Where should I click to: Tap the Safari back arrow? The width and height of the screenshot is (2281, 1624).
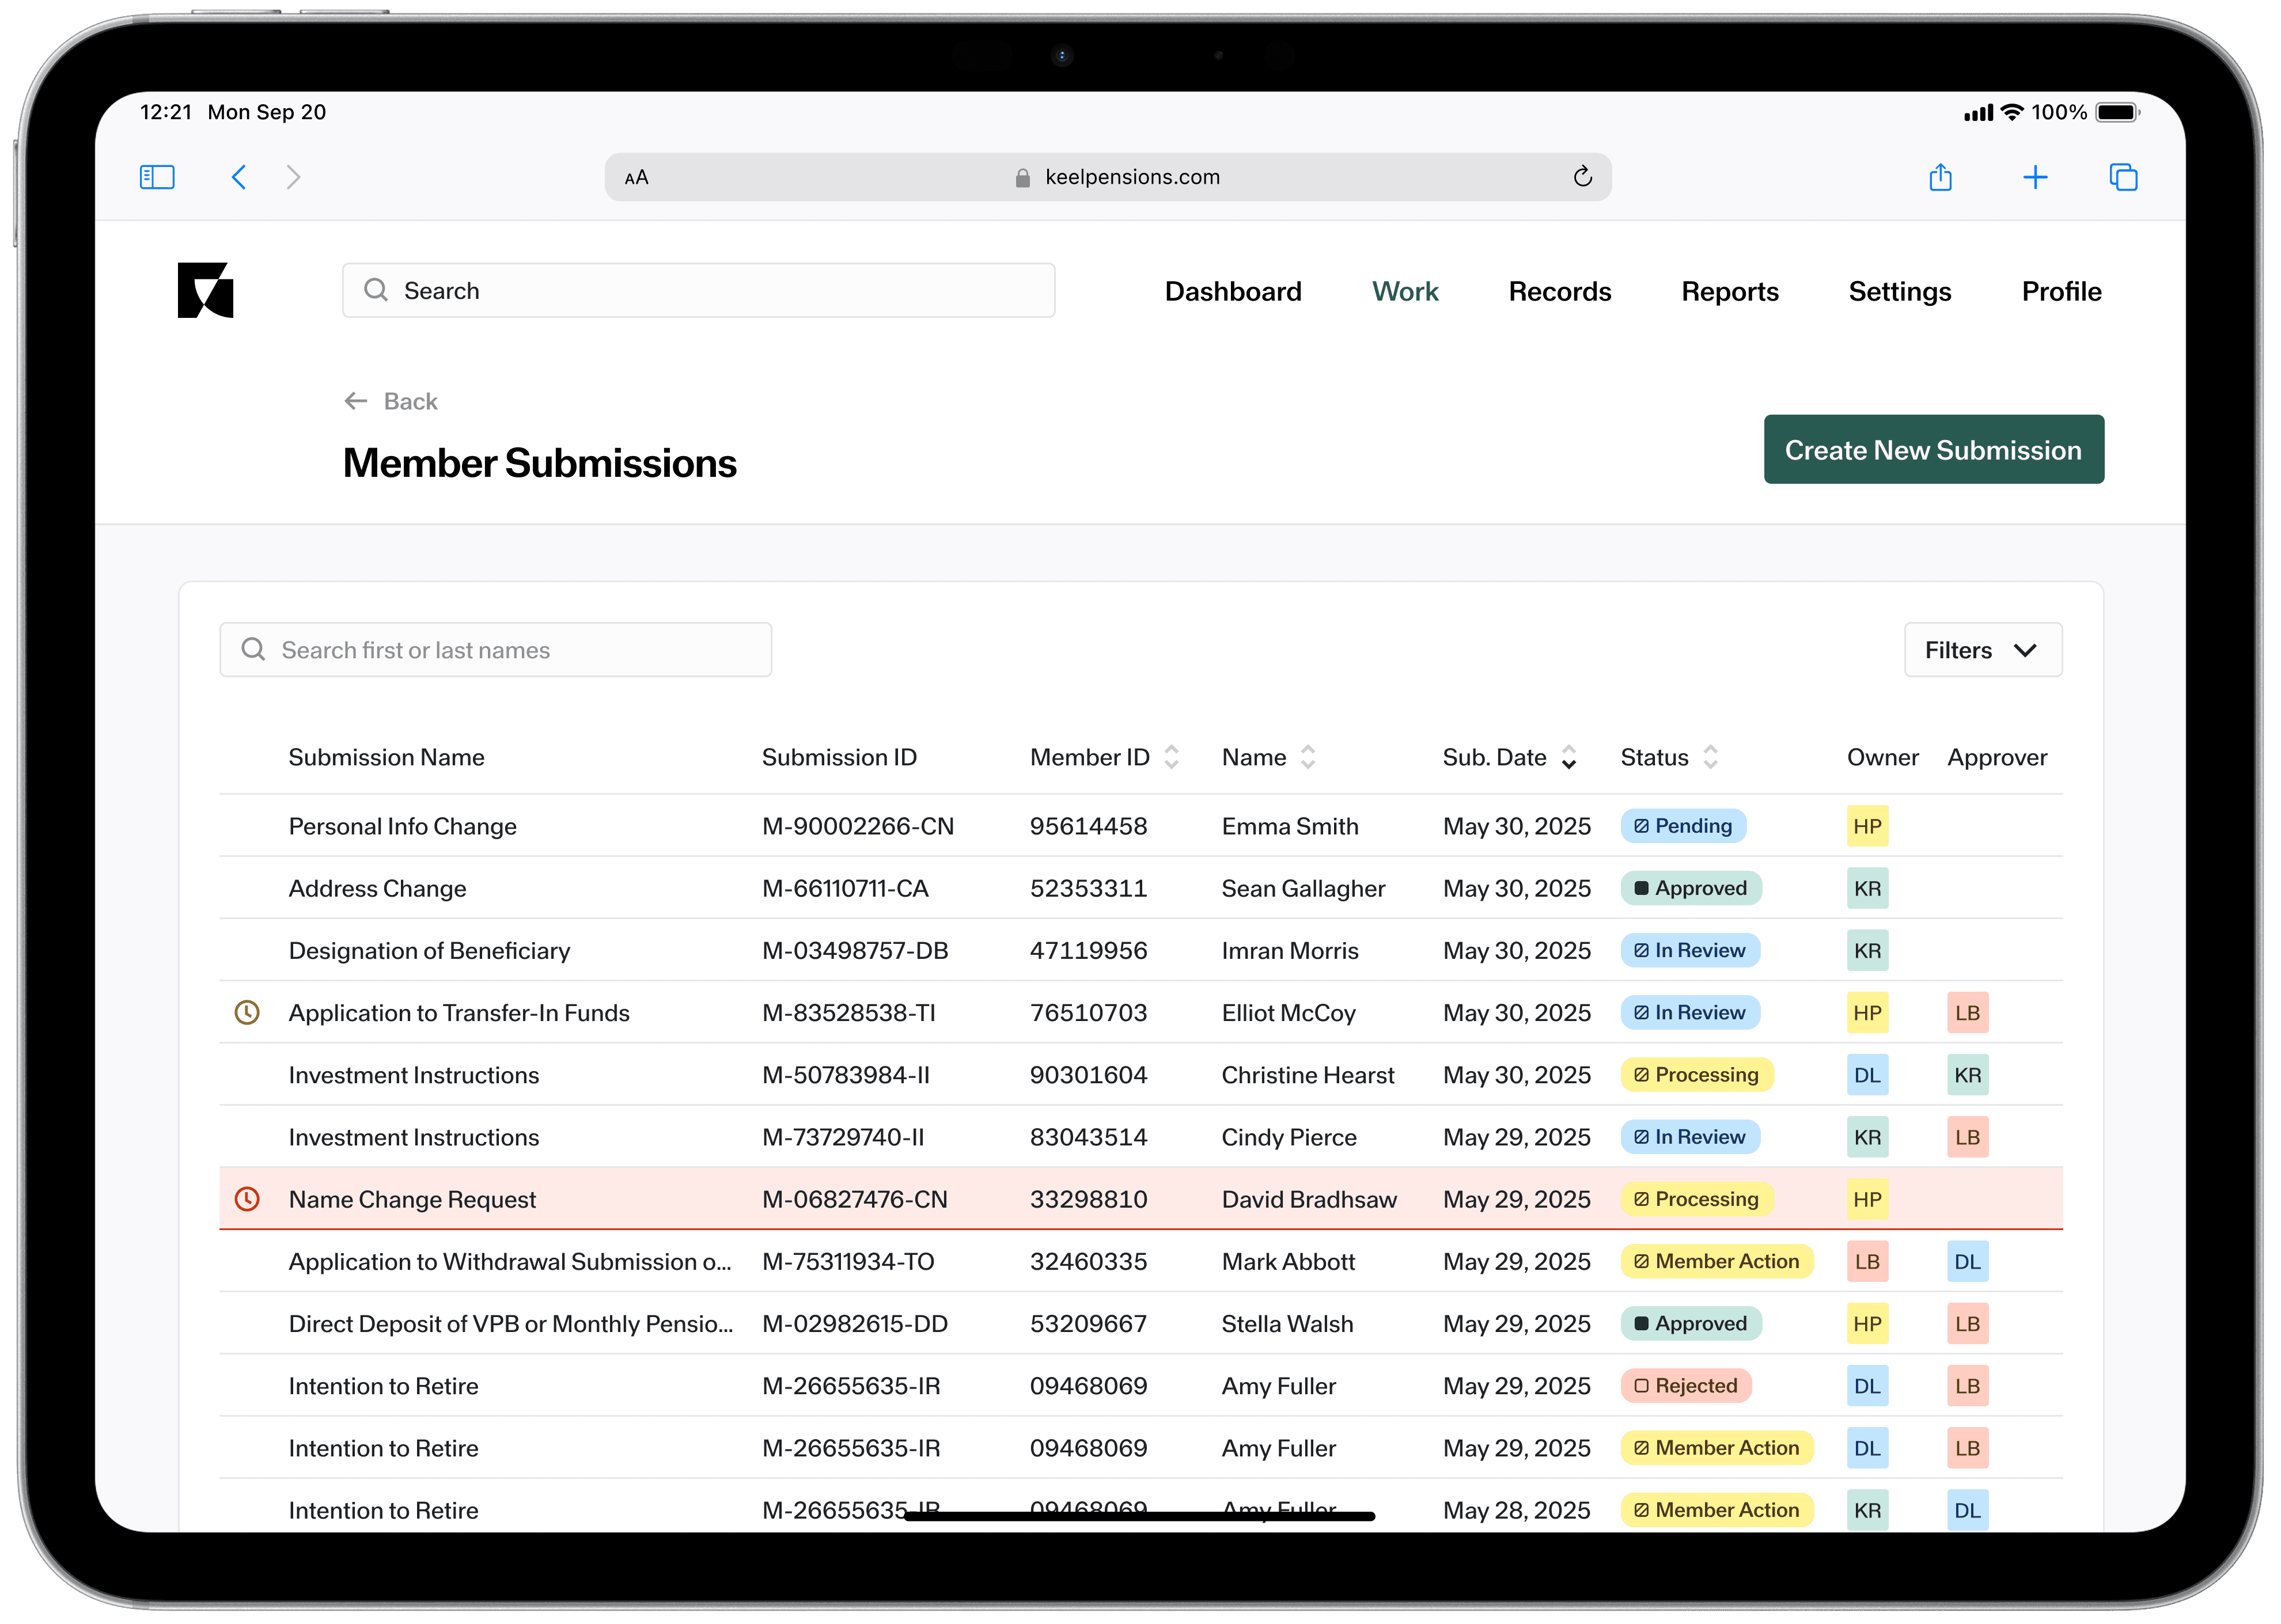[239, 177]
